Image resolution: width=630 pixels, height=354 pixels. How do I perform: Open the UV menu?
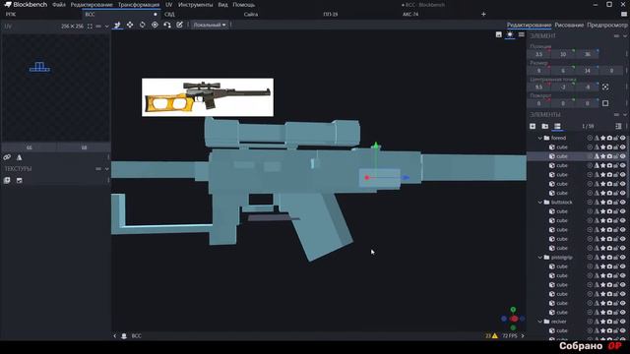[168, 5]
